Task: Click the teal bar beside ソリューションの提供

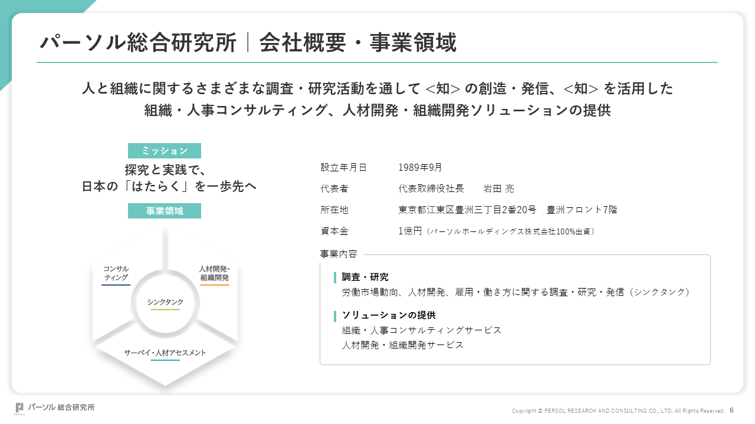Action: [335, 316]
